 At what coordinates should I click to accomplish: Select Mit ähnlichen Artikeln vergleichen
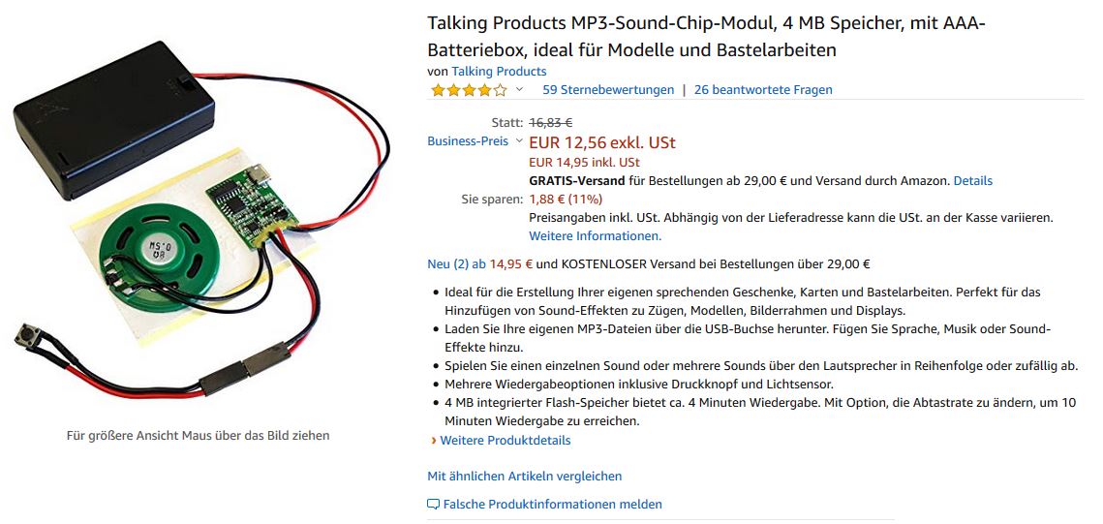(x=525, y=477)
